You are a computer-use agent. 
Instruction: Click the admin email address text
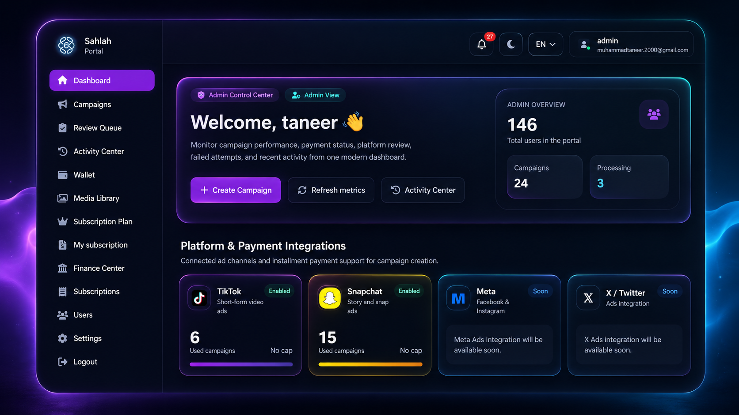(643, 50)
